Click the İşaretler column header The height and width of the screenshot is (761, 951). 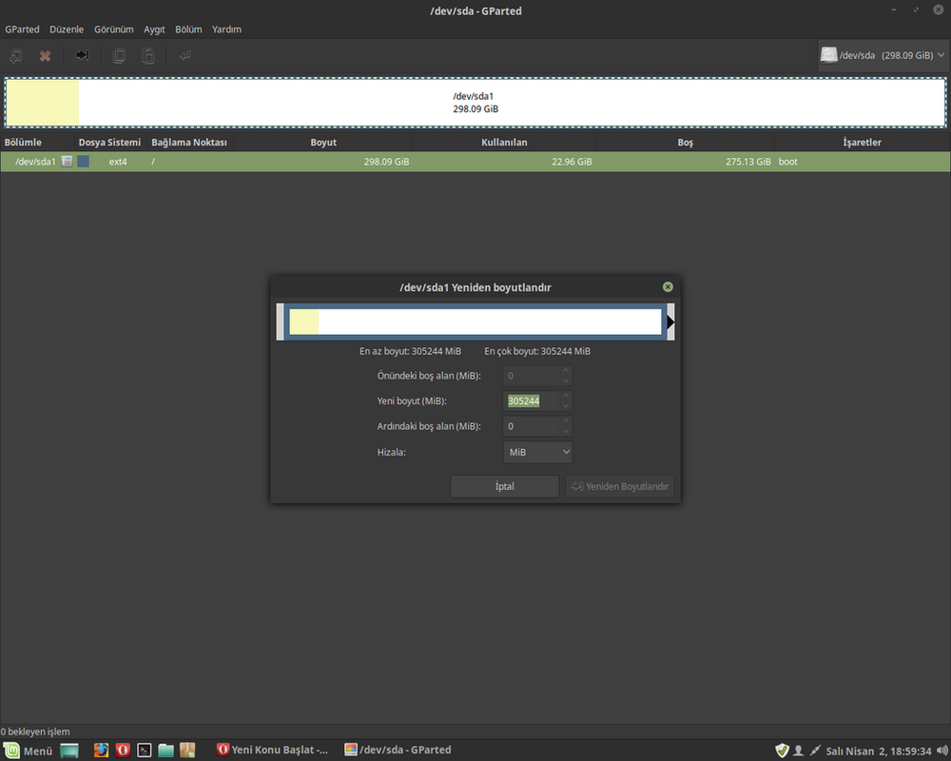point(862,142)
